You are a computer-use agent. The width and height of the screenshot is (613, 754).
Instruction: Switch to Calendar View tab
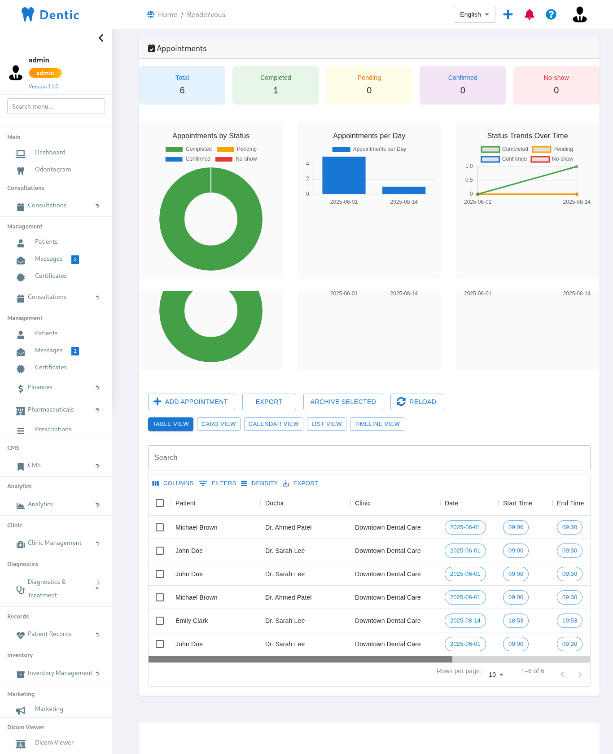coord(273,424)
